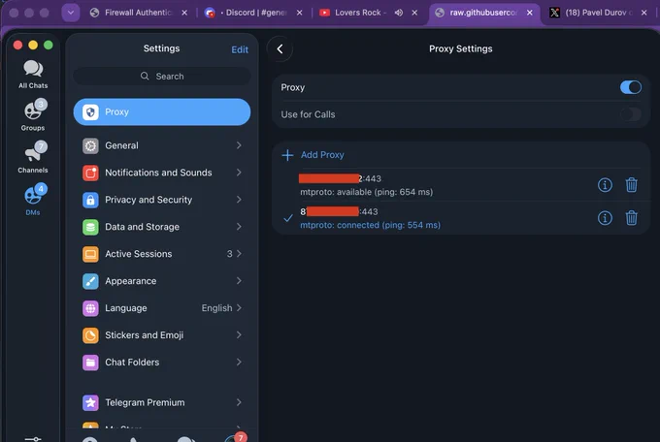660x442 pixels.
Task: Select the connected proxy starting with 8
Action: 461,218
